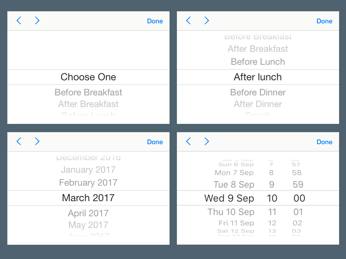The width and height of the screenshot is (346, 259).
Task: Click the back chevron in the bottom-right panel
Action: pos(188,141)
